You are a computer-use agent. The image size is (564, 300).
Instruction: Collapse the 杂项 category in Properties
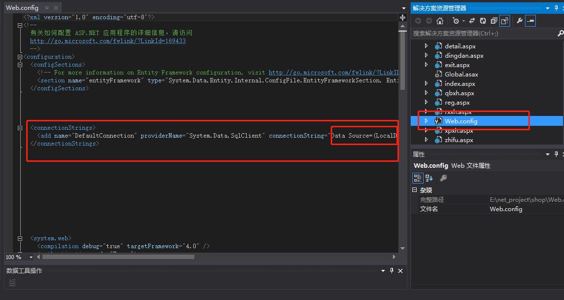coord(414,190)
